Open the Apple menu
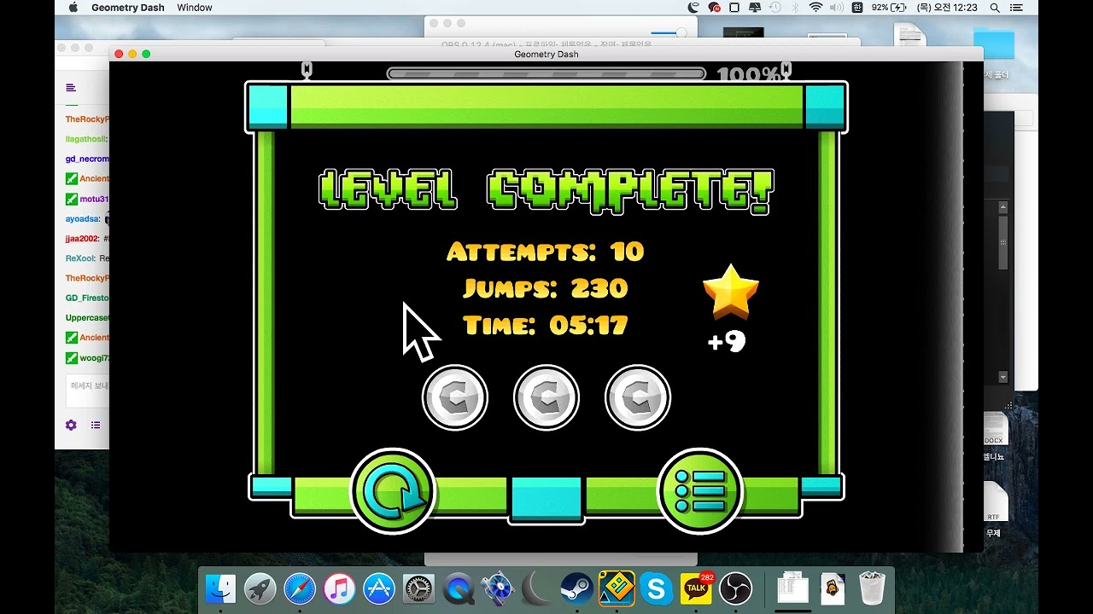The width and height of the screenshot is (1093, 614). pyautogui.click(x=73, y=8)
